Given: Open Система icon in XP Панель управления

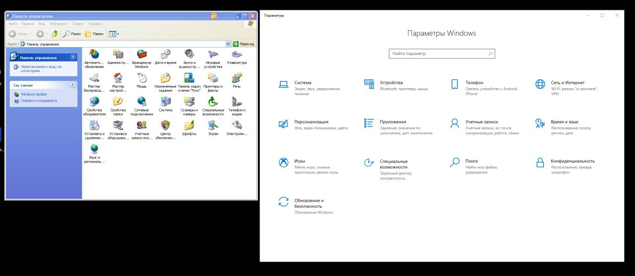Looking at the screenshot, I should 166,101.
